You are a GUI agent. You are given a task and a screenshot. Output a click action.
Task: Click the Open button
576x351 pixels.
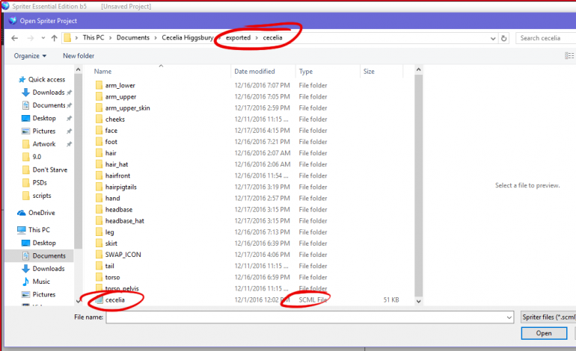544,333
